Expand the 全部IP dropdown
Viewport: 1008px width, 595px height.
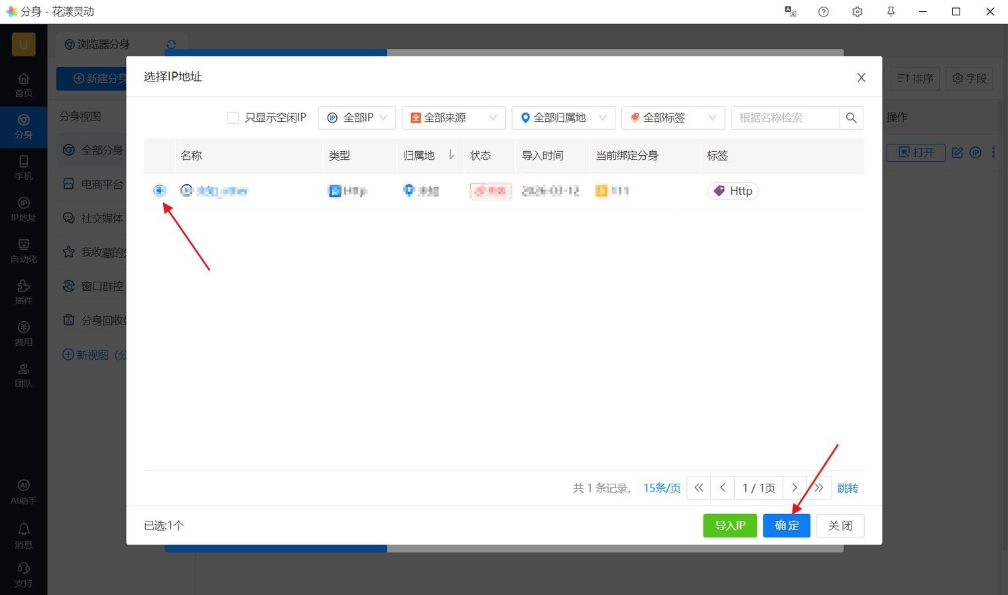pyautogui.click(x=357, y=118)
